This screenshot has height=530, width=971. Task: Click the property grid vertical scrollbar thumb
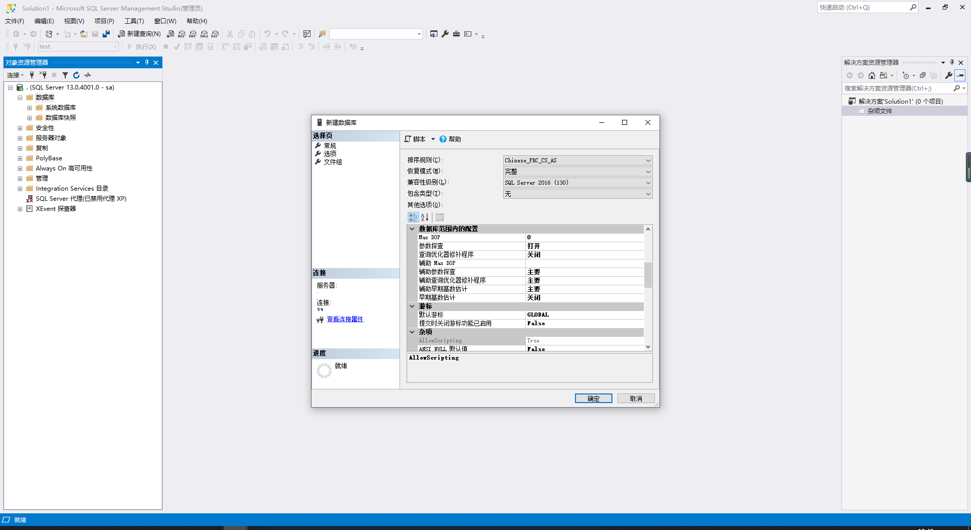(x=648, y=275)
